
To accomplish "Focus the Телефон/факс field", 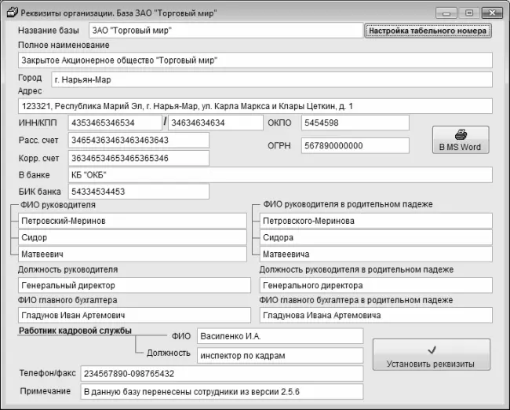I will pyautogui.click(x=222, y=374).
